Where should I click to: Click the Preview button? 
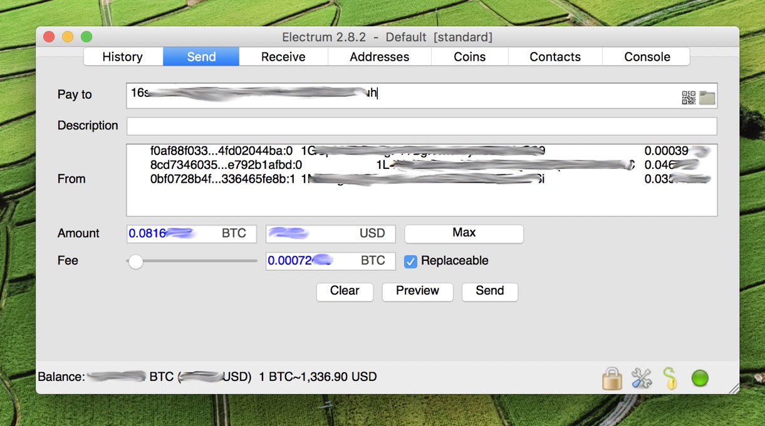click(x=417, y=292)
